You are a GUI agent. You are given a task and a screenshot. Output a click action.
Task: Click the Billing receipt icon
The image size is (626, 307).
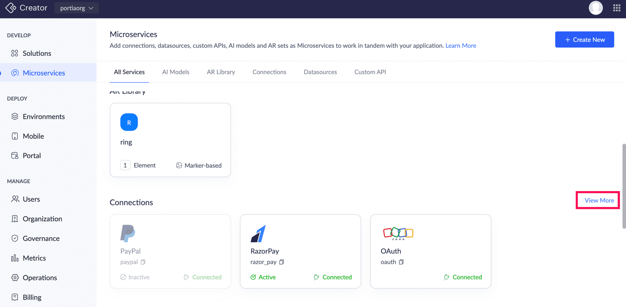click(x=15, y=297)
